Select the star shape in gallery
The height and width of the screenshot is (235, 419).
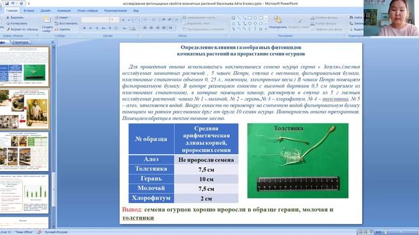(261, 29)
